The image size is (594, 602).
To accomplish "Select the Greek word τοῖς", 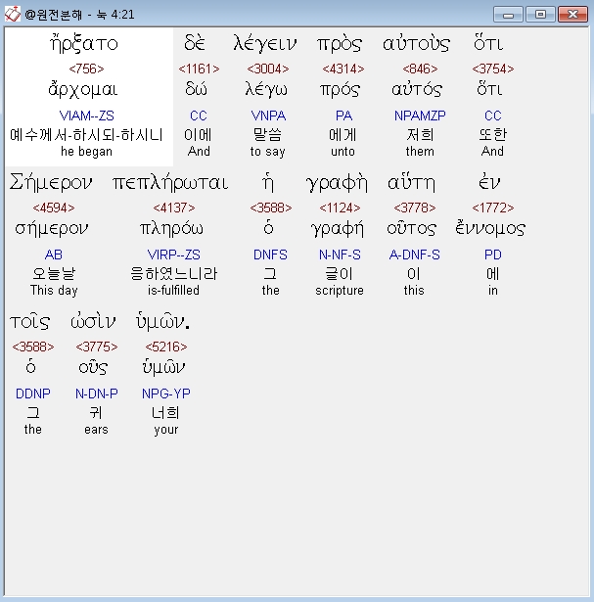I will 29,322.
